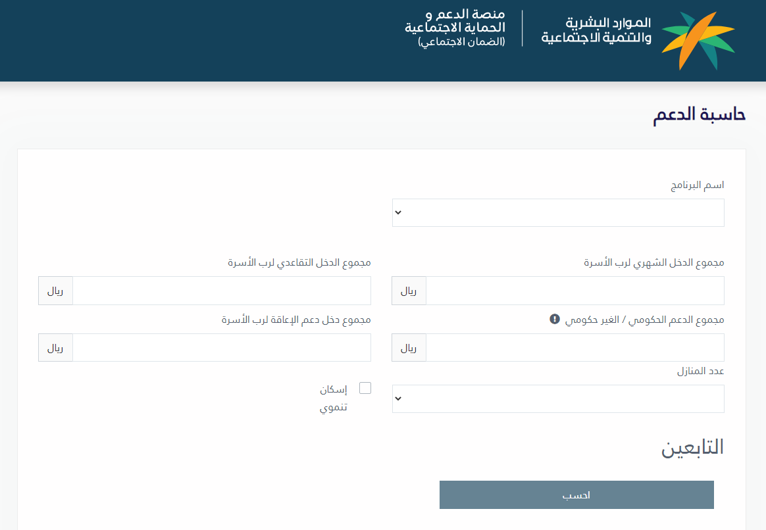This screenshot has height=530, width=766.
Task: Click the ريال tag on monthly income field
Action: (409, 291)
